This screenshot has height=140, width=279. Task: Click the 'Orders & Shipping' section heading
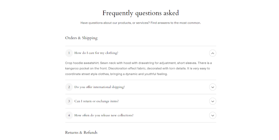click(81, 38)
